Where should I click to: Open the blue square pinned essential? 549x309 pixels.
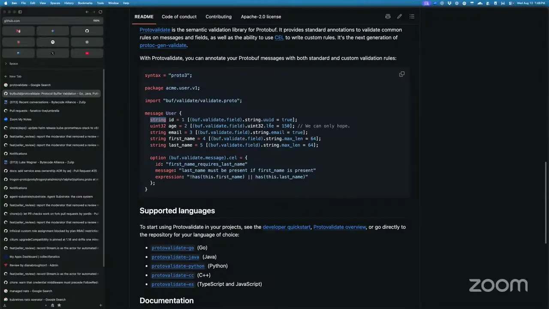(18, 53)
